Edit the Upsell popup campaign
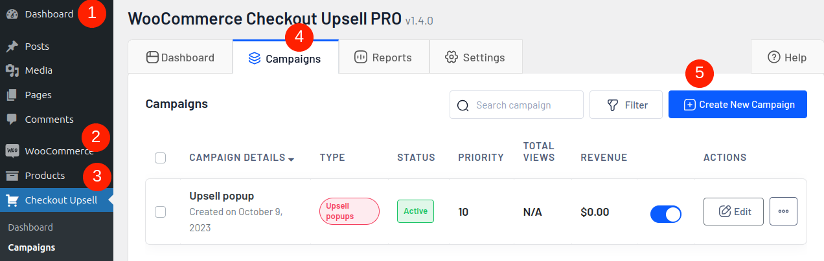 733,211
